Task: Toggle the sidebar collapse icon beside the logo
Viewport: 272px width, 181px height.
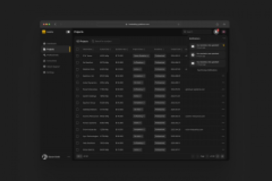Action: (x=68, y=32)
